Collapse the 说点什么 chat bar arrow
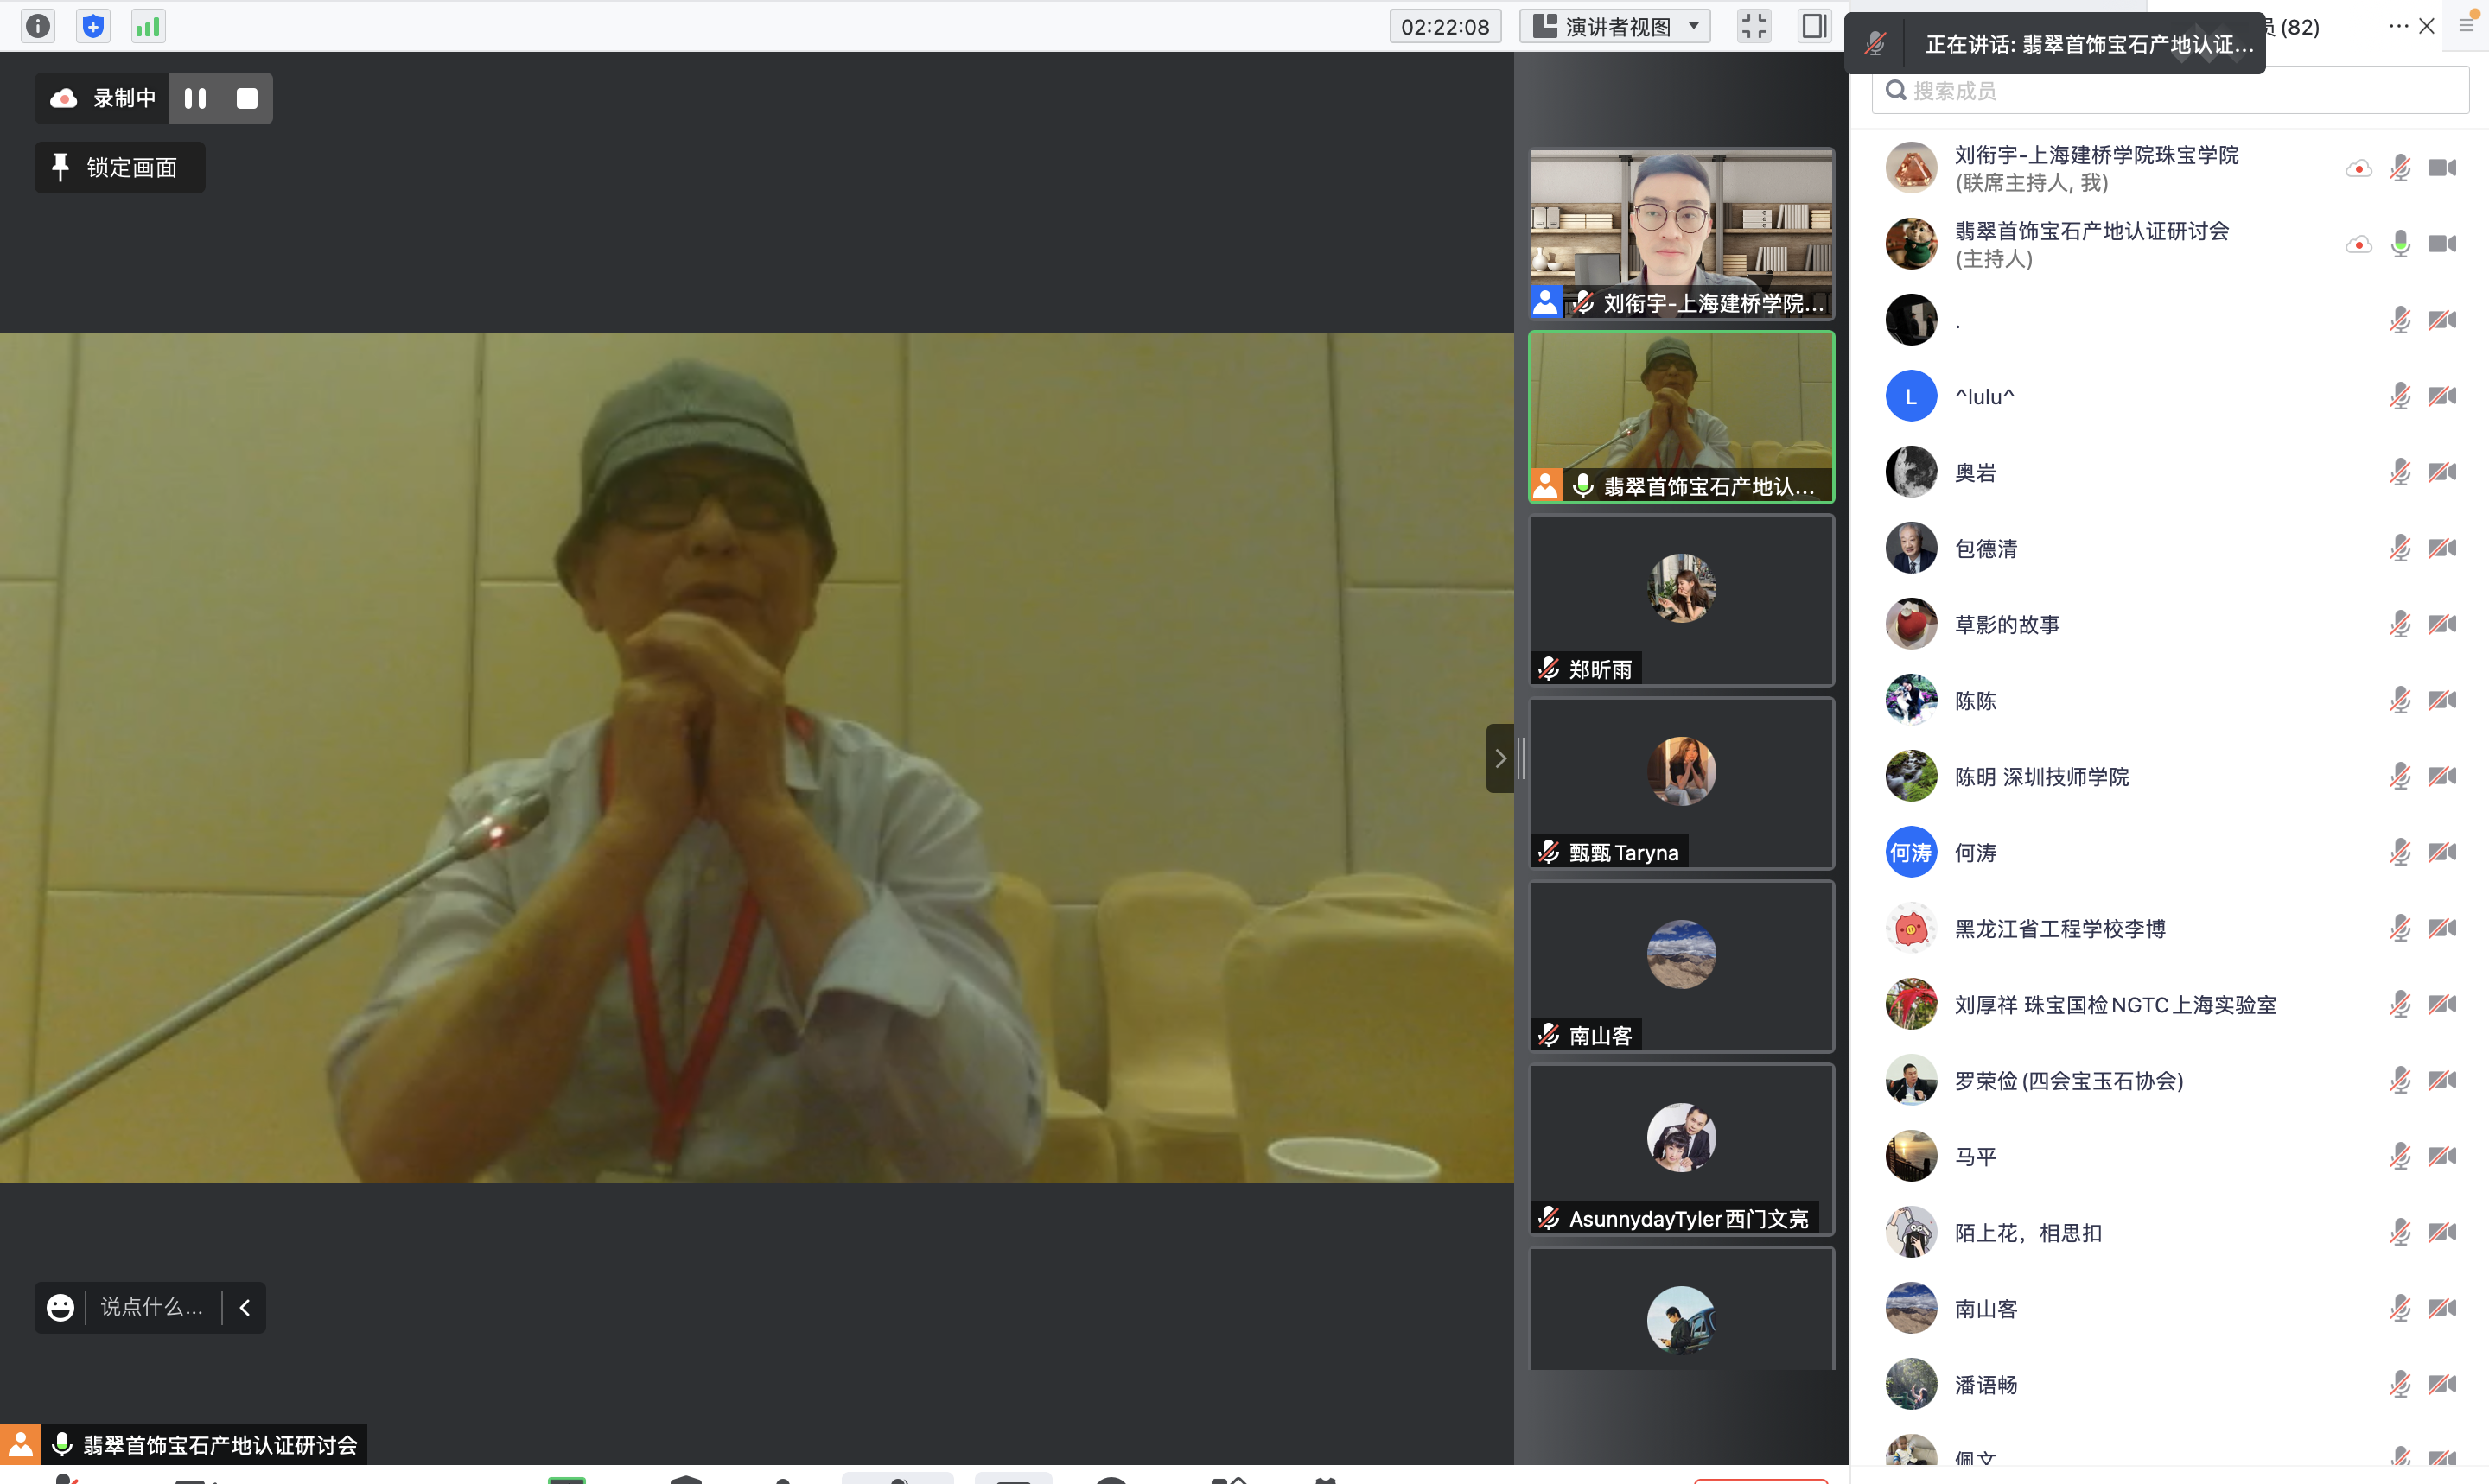This screenshot has height=1484, width=2489. (x=245, y=1307)
